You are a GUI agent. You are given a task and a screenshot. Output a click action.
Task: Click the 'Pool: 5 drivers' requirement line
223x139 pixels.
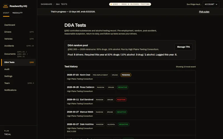122,54
